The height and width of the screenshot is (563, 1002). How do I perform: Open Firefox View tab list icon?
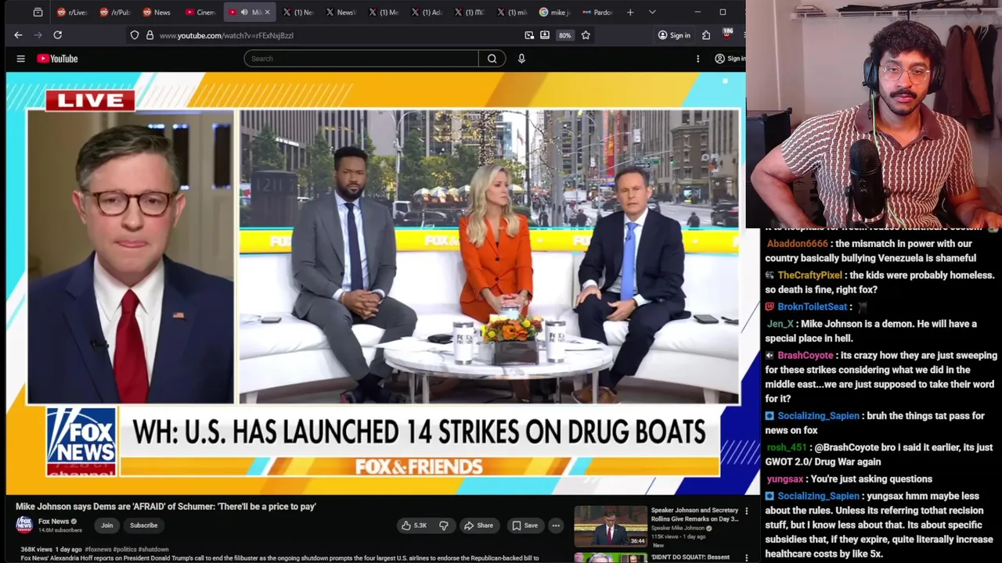tap(38, 13)
